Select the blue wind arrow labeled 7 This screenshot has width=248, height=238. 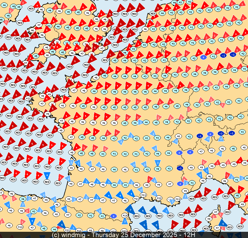tap(130, 209)
